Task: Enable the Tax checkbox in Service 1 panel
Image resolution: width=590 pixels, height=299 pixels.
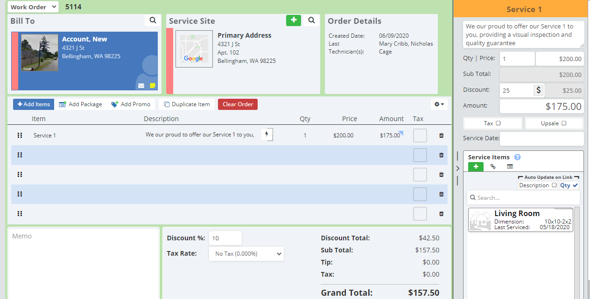Action: pyautogui.click(x=498, y=123)
